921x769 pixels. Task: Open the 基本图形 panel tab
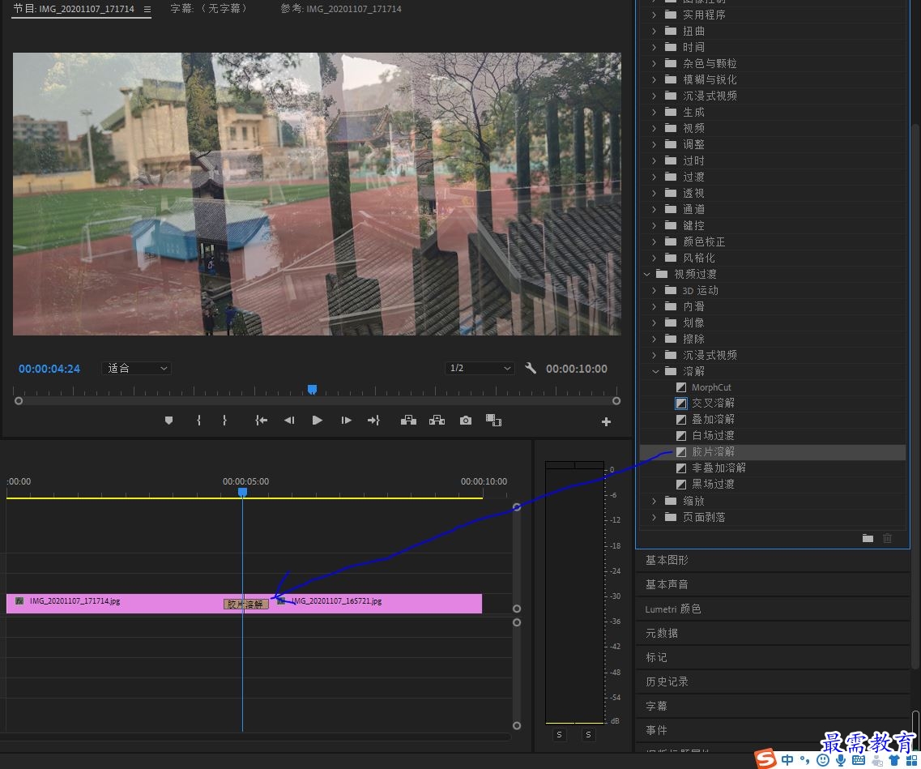[667, 560]
